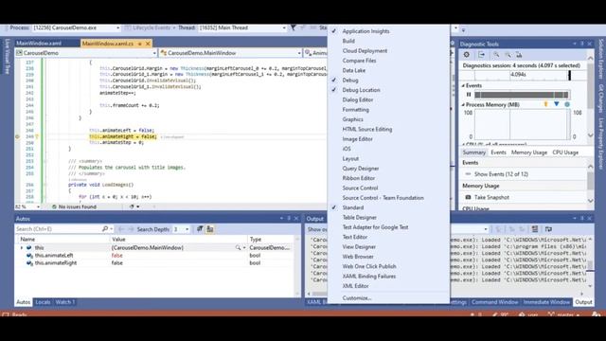Click the back arrow in Autos search bar

(121, 229)
